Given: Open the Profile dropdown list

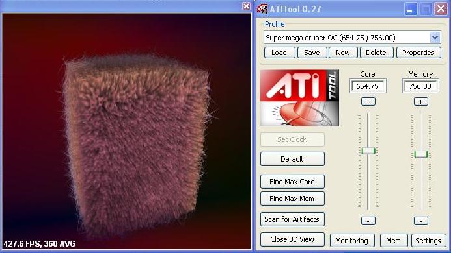Looking at the screenshot, I should click(x=435, y=38).
